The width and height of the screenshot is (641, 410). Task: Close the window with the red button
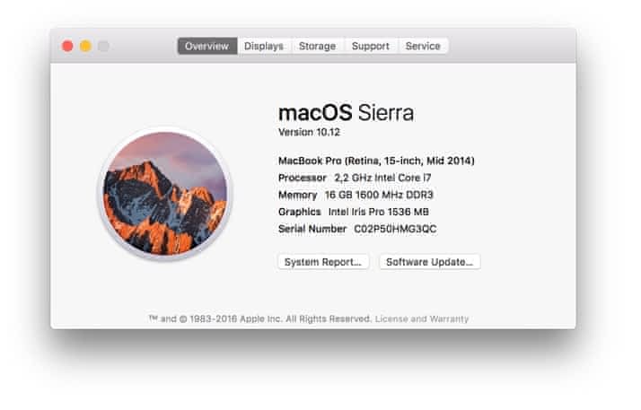point(67,46)
